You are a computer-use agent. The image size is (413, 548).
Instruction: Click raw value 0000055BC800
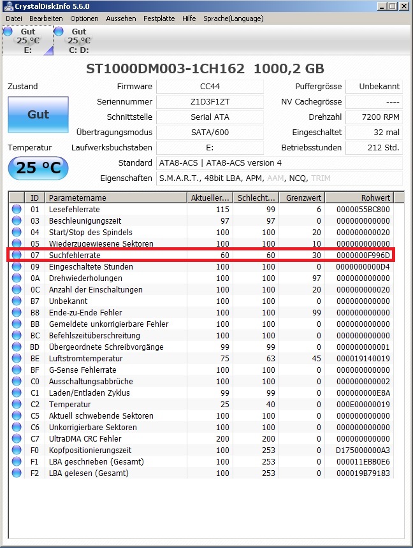coord(363,210)
